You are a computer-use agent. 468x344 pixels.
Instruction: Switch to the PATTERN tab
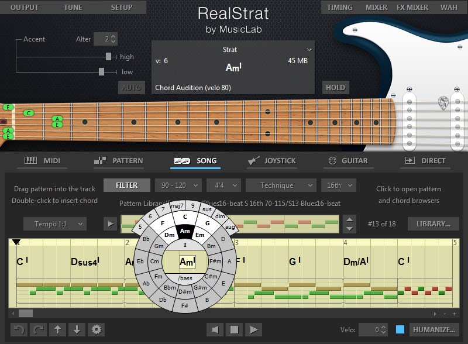119,161
